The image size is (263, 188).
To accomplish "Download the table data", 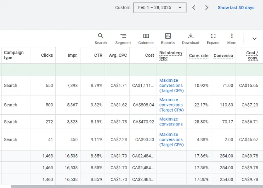I will 191,39.
